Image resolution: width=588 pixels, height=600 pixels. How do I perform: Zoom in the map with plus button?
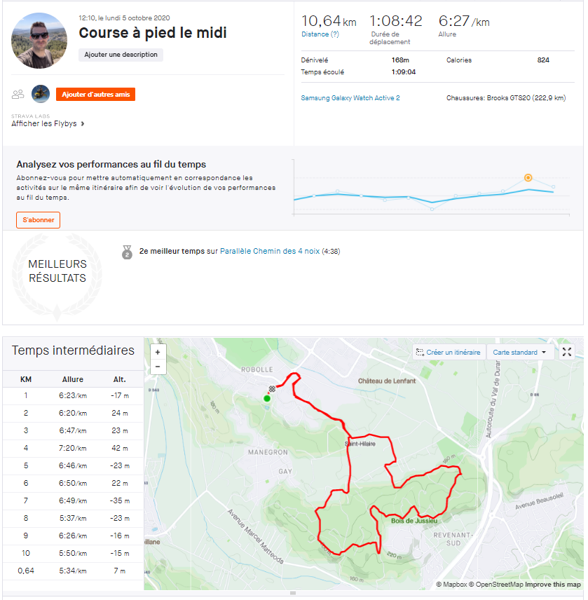coord(158,353)
